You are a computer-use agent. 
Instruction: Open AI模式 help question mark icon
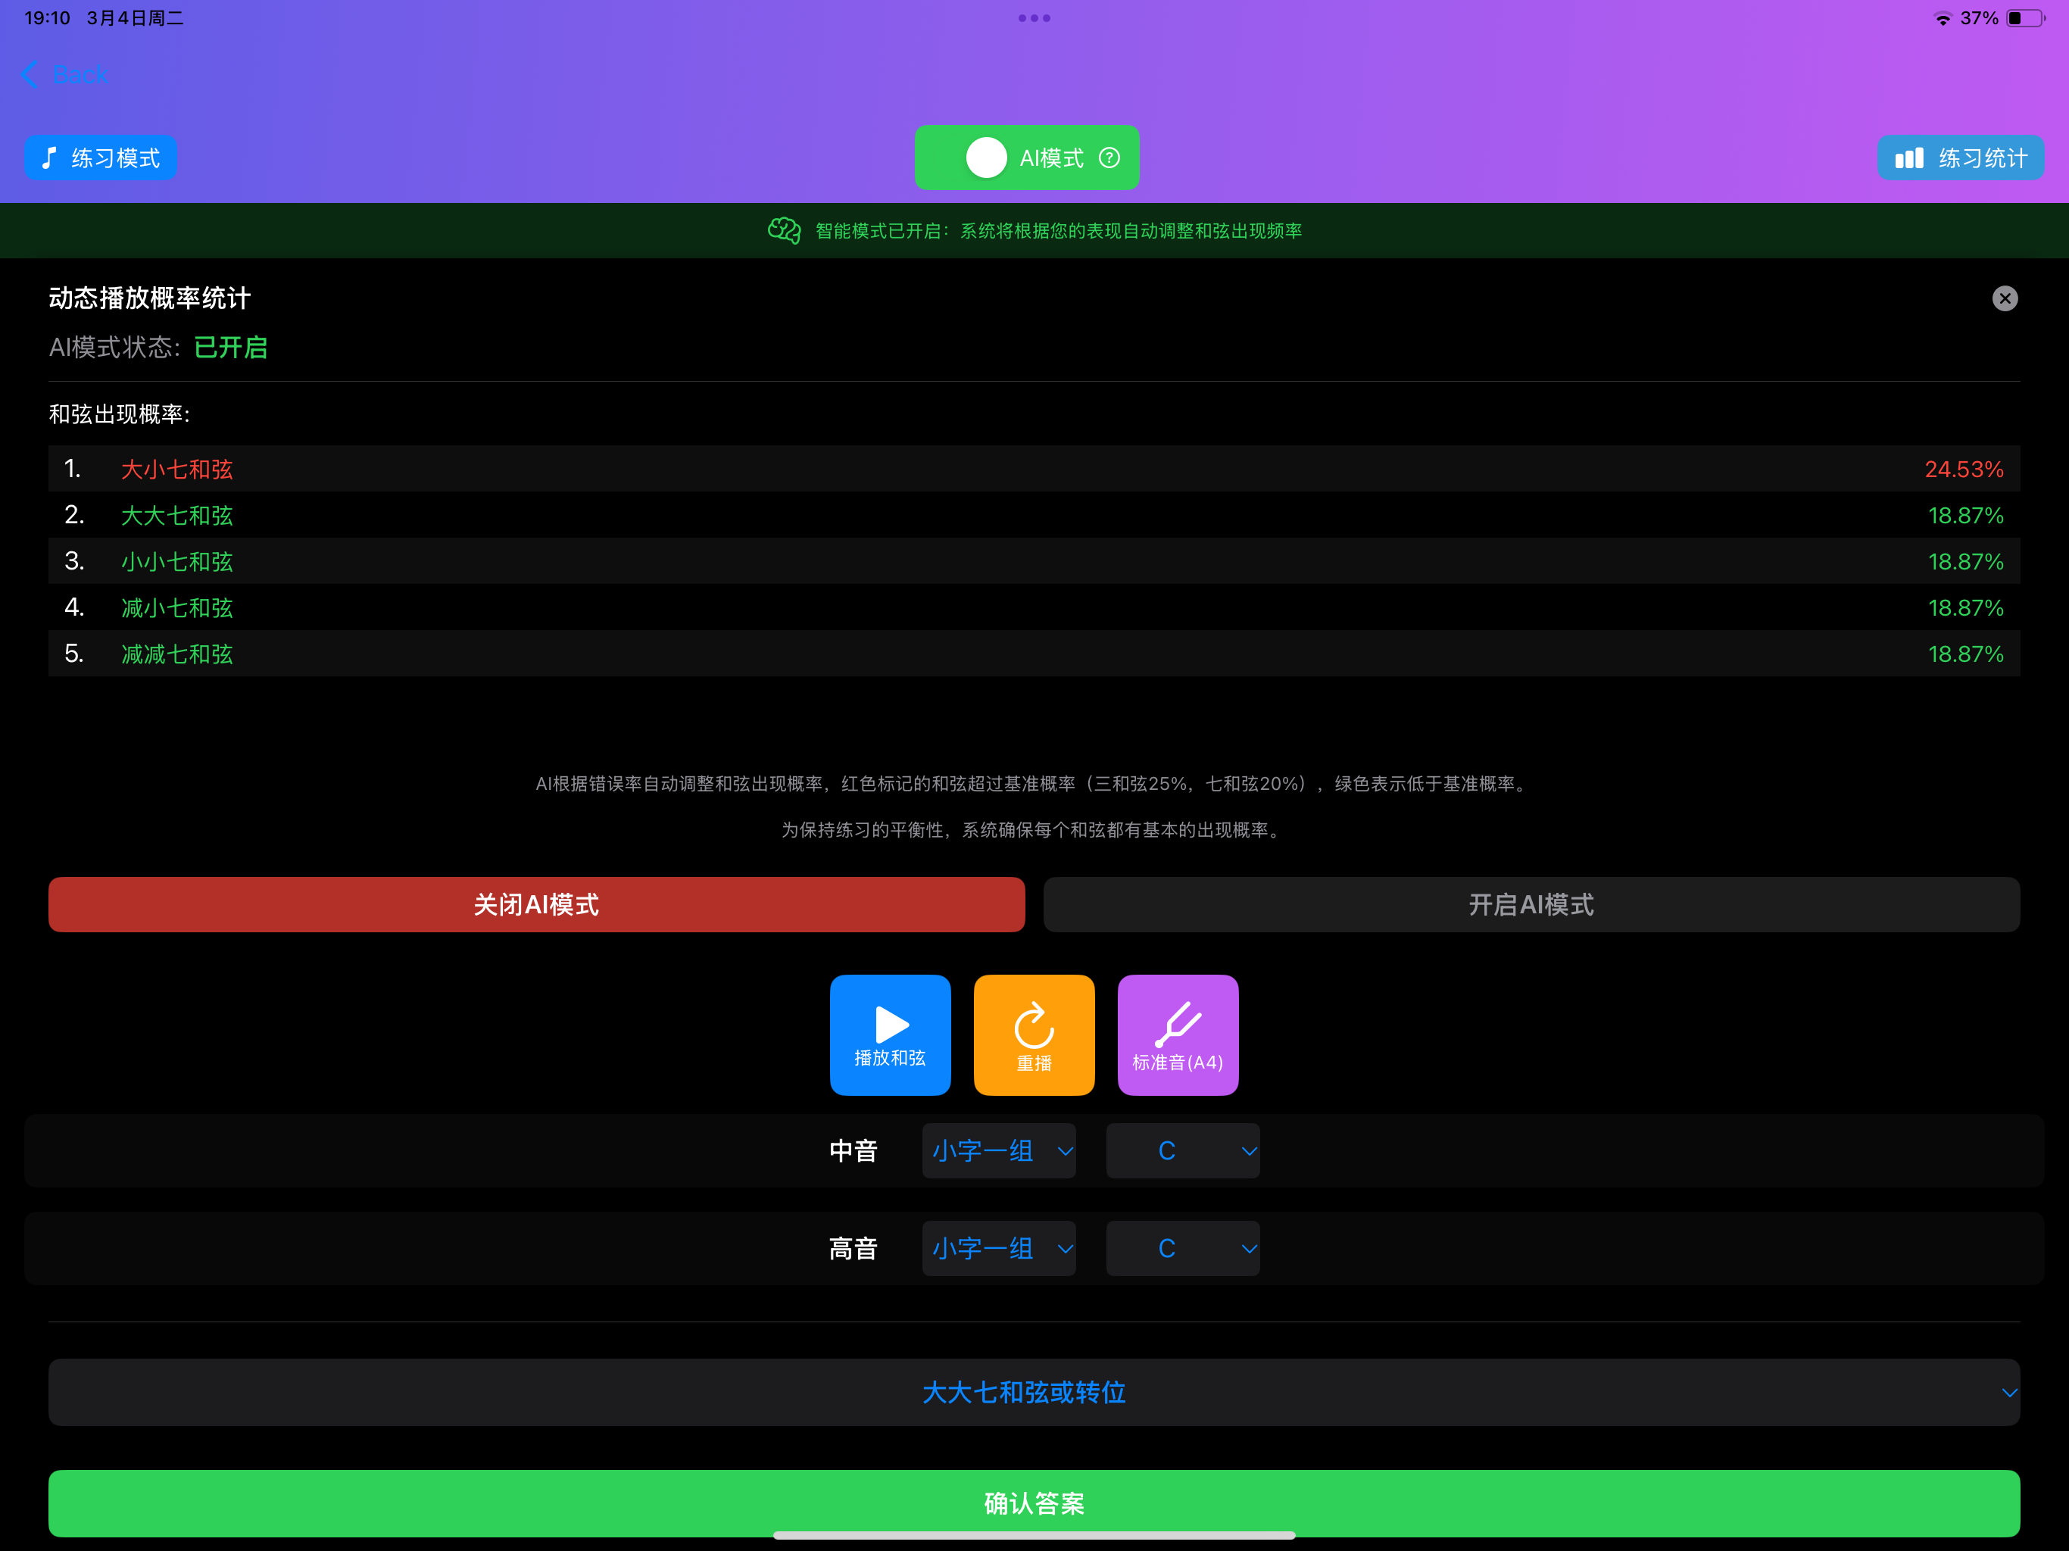coord(1109,158)
